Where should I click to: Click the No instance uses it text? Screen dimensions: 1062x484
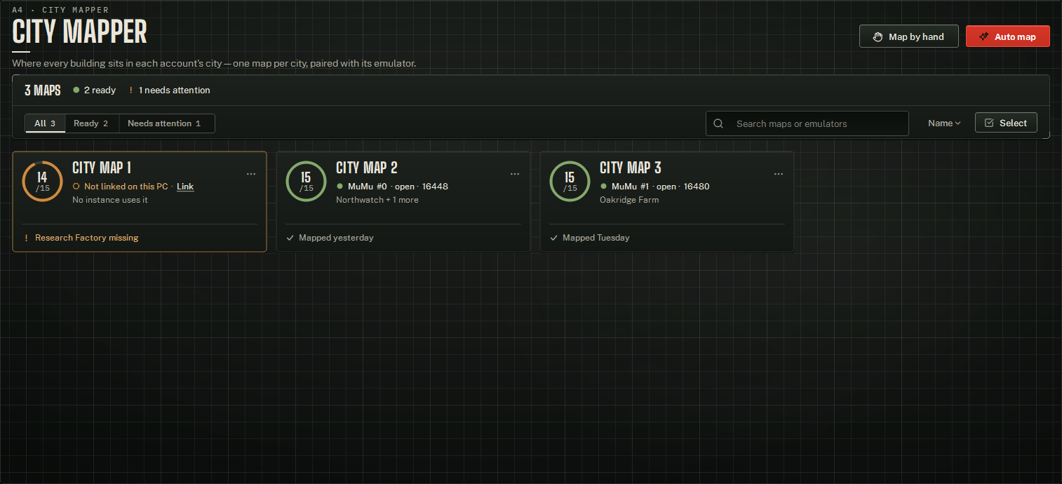click(x=110, y=200)
